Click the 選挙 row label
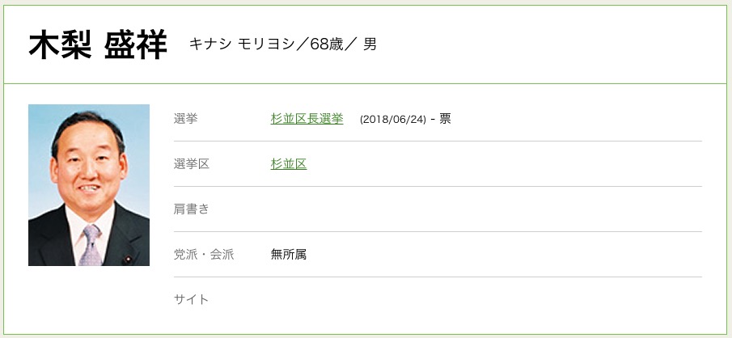The image size is (732, 338). pyautogui.click(x=185, y=119)
